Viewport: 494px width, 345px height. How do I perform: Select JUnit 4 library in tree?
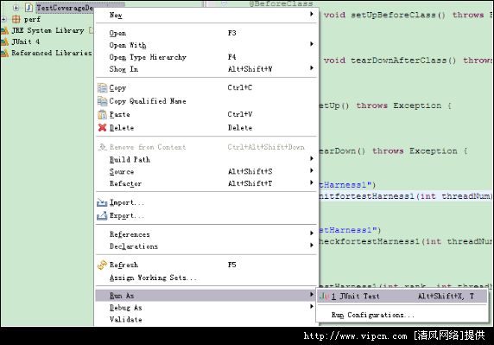pos(26,42)
